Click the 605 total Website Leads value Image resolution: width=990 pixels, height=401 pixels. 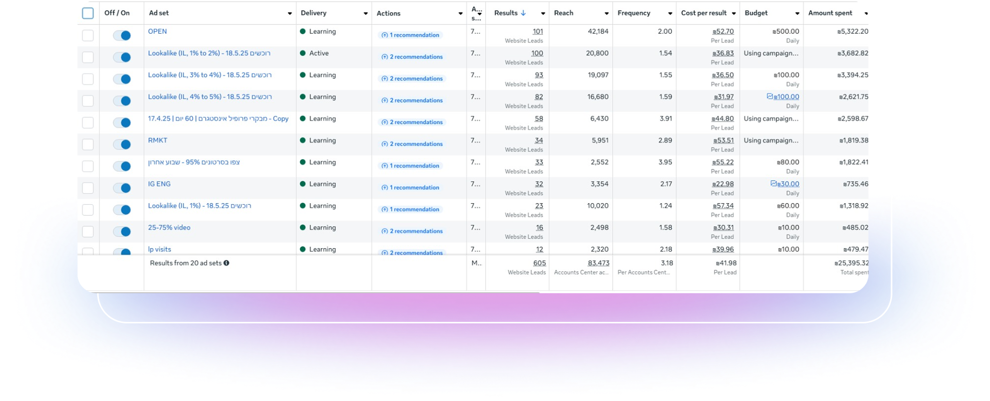click(x=540, y=263)
